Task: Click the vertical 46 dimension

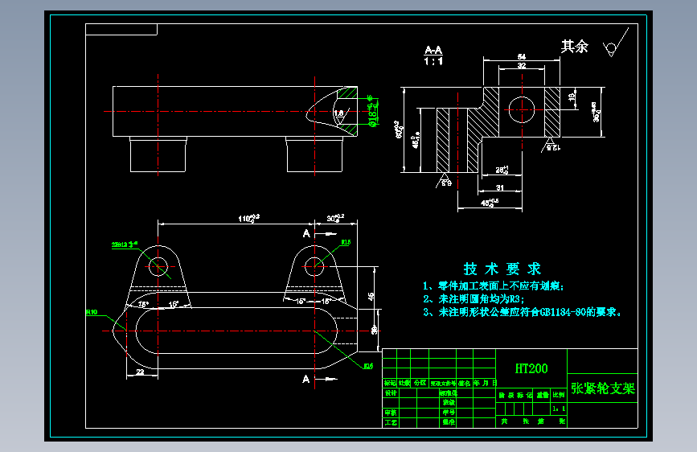Action: [371, 296]
